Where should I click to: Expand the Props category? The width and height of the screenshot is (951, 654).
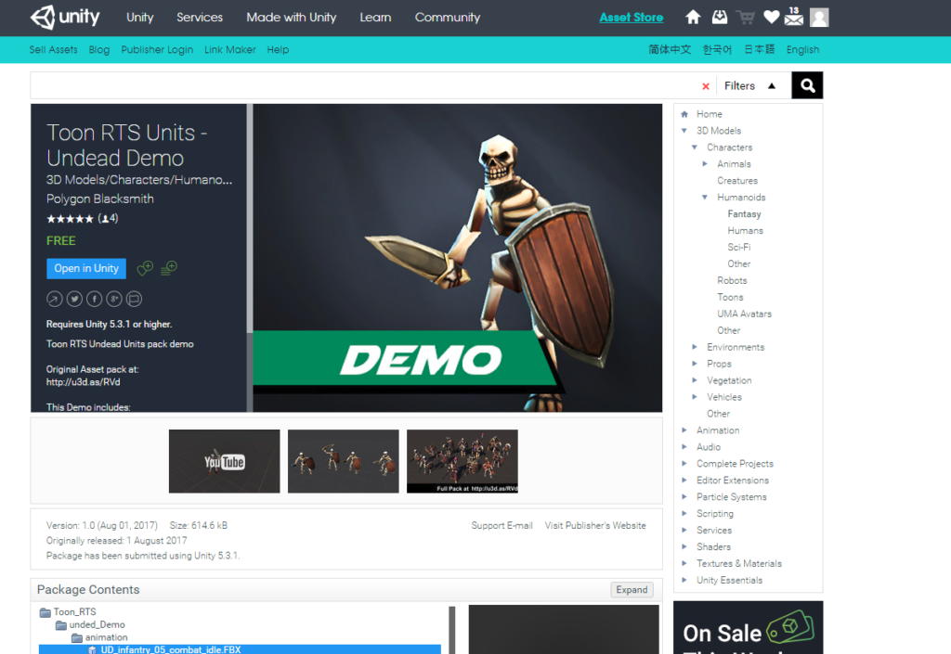coord(695,364)
